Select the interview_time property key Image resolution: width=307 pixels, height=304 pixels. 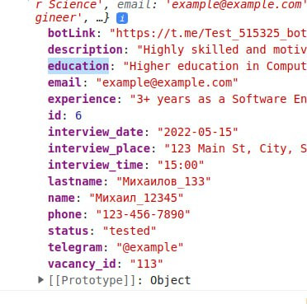(96, 165)
